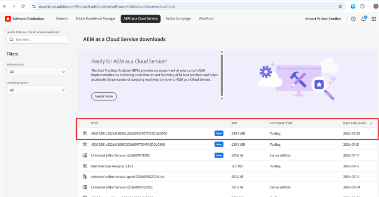The image size is (379, 197).
Task: Switch to the Workfront tab
Action: point(206,18)
